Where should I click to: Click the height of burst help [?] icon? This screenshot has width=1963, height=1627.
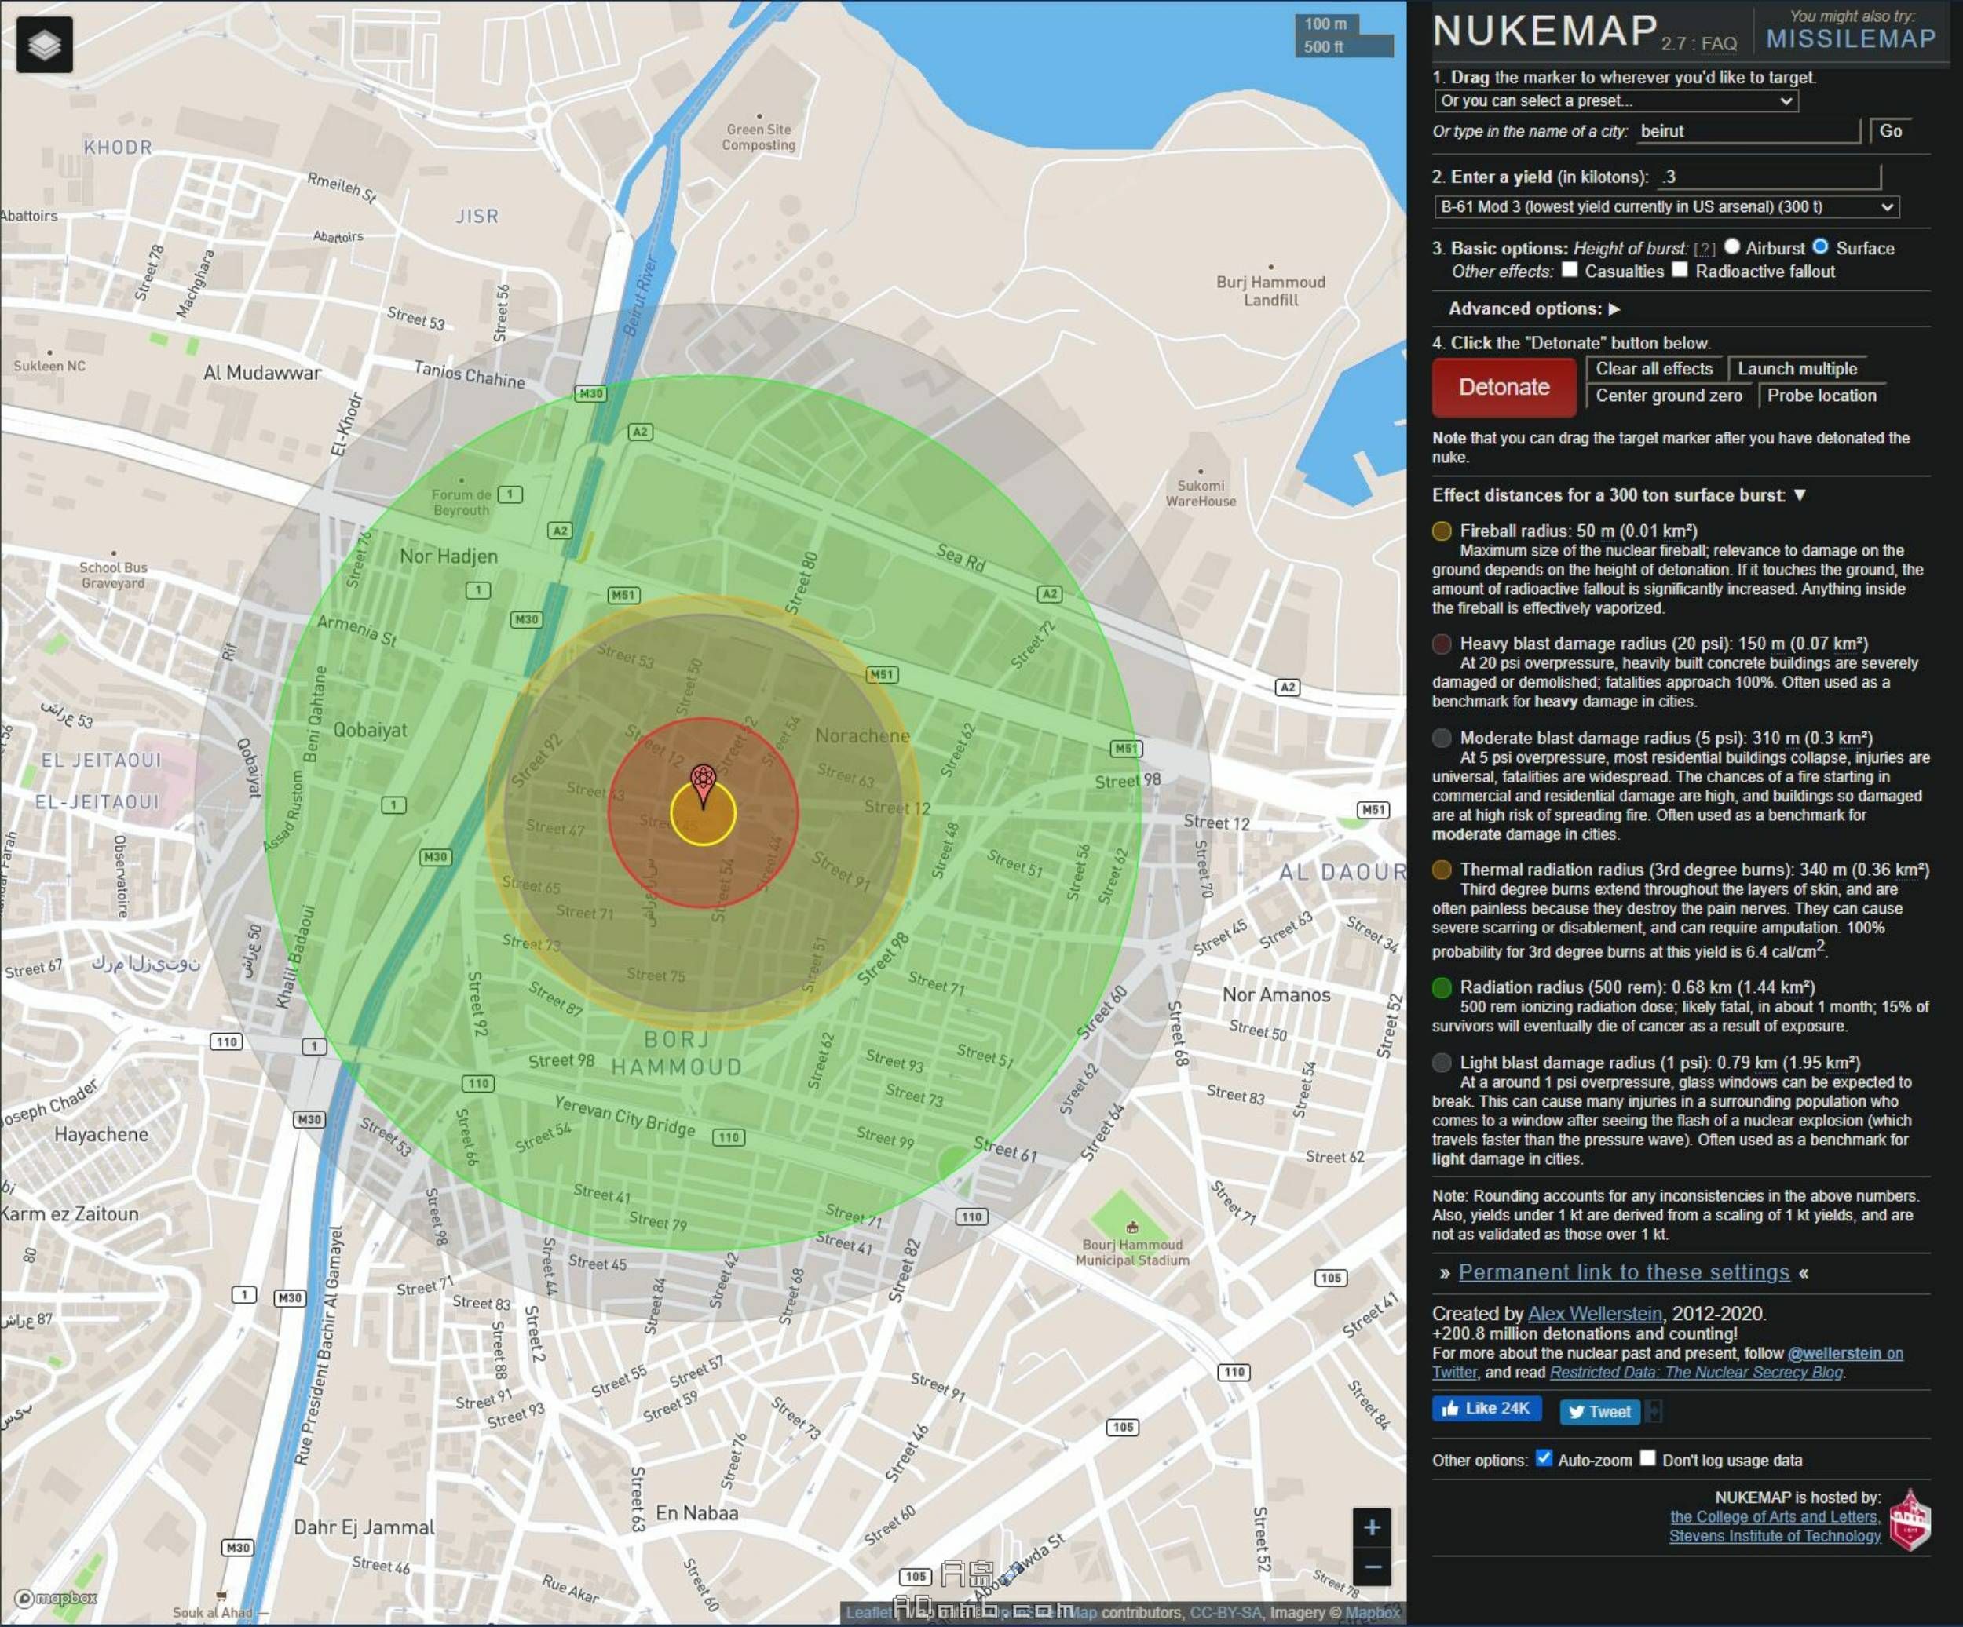pos(1704,250)
